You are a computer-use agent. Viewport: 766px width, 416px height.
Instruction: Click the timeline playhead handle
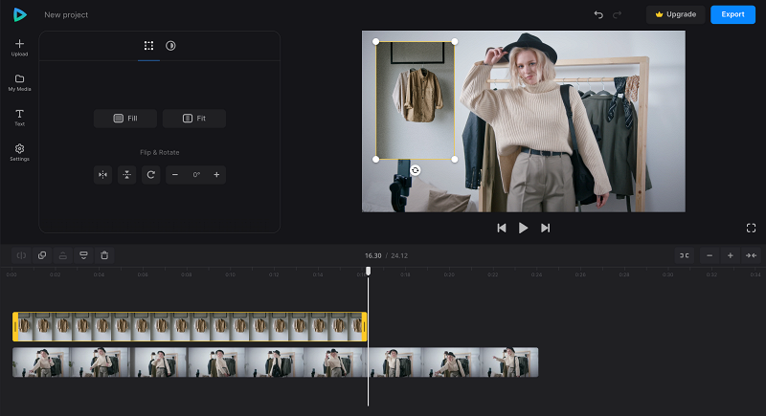[x=369, y=271]
